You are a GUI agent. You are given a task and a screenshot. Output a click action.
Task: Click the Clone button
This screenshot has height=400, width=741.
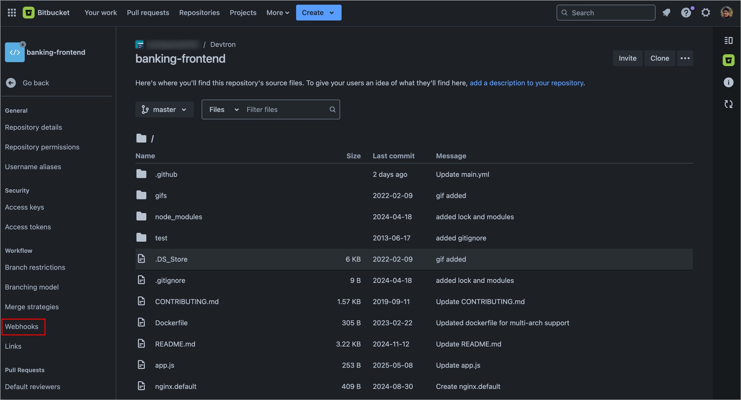click(x=659, y=58)
